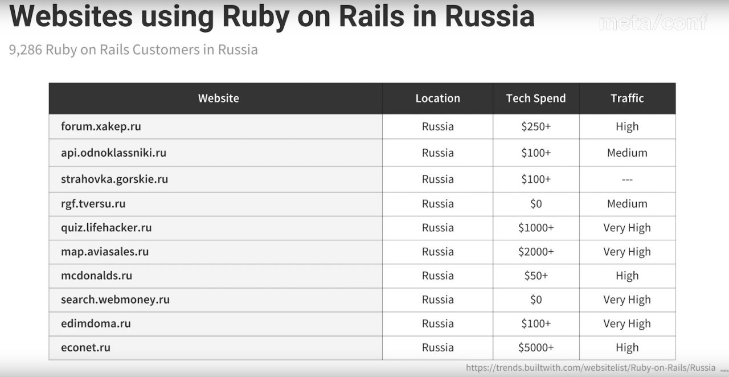This screenshot has height=377, width=729.
Task: Open map.aviasales.ru in the list
Action: [105, 252]
